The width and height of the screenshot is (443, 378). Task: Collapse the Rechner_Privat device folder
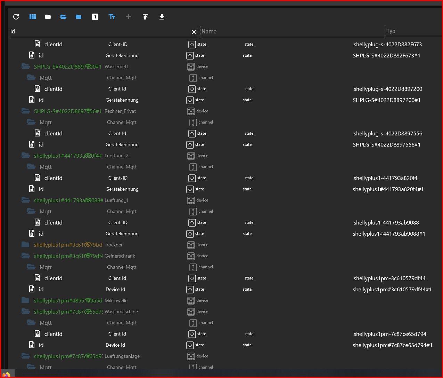click(25, 111)
